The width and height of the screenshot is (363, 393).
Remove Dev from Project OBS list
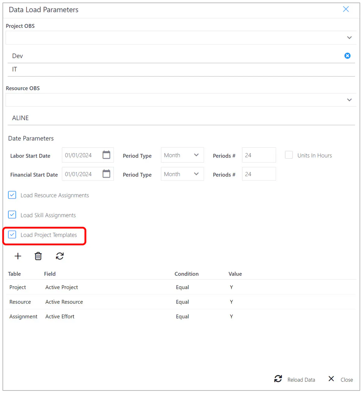coord(347,56)
